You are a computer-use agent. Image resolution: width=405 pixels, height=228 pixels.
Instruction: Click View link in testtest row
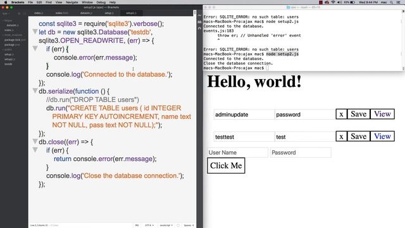[x=382, y=136]
